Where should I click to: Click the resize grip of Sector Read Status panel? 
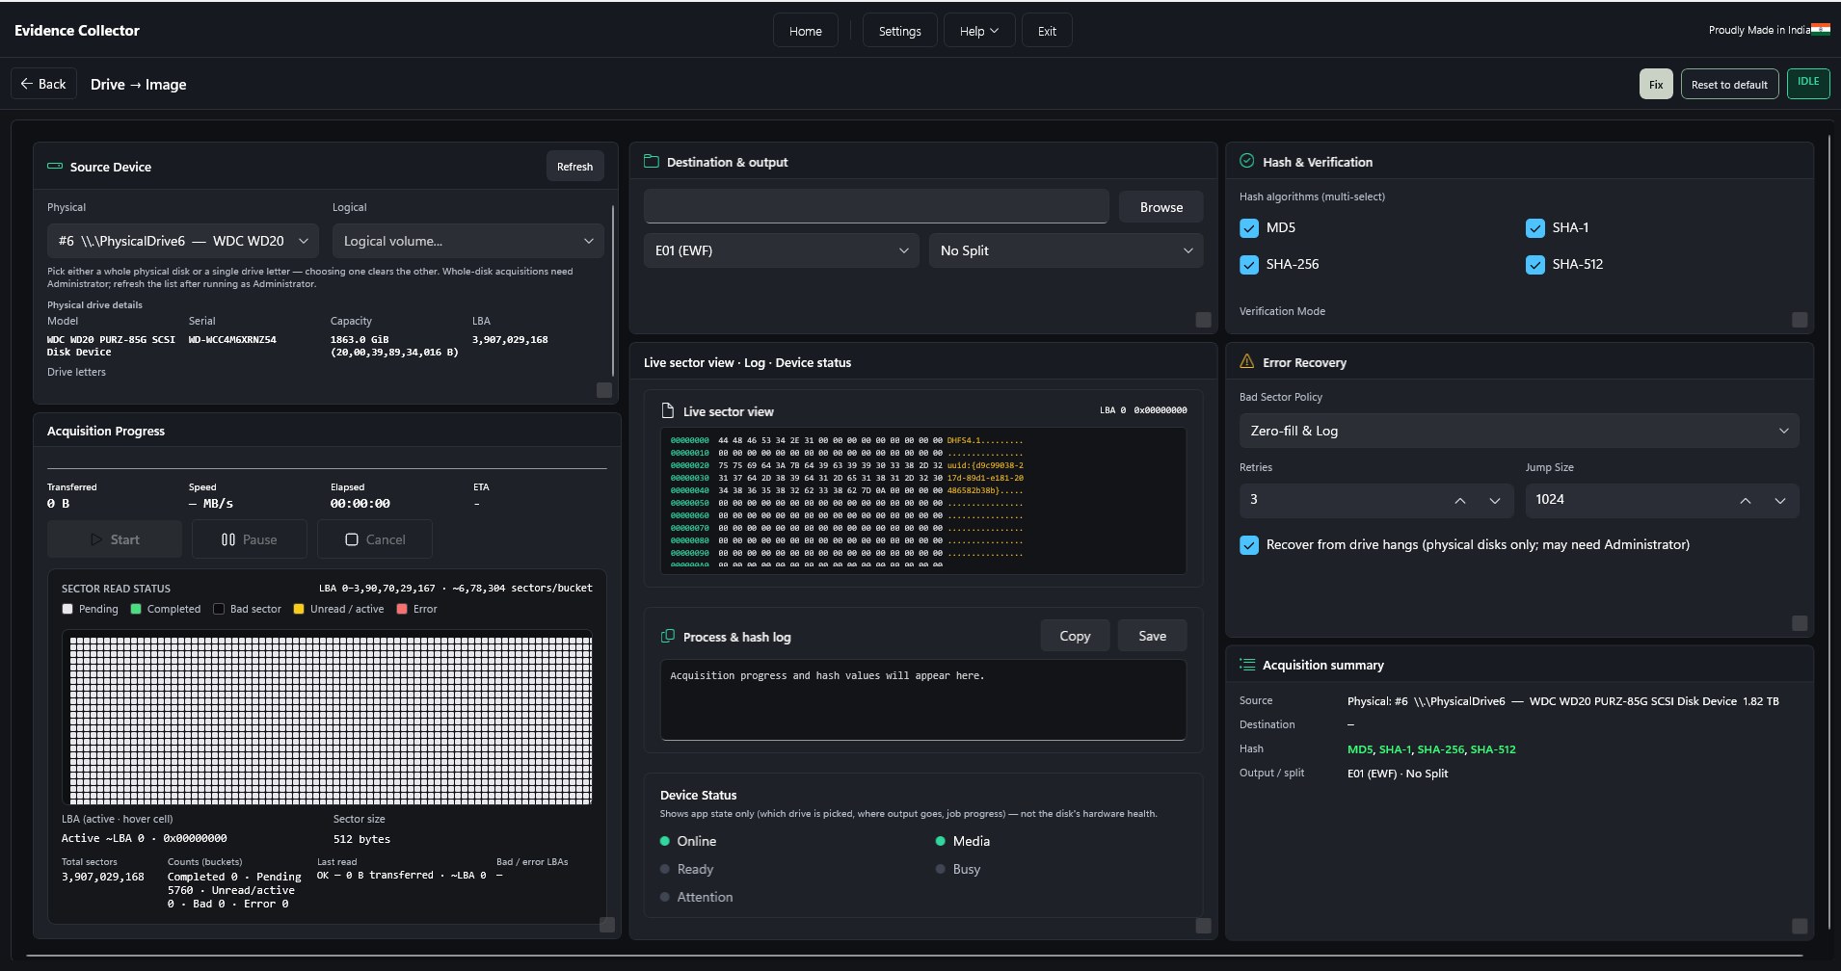(x=607, y=925)
